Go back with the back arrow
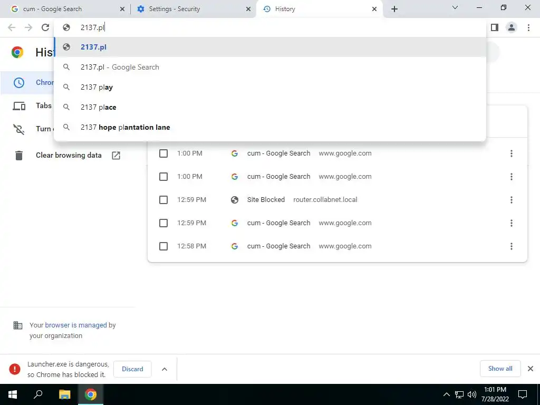This screenshot has width=540, height=405. [x=12, y=27]
